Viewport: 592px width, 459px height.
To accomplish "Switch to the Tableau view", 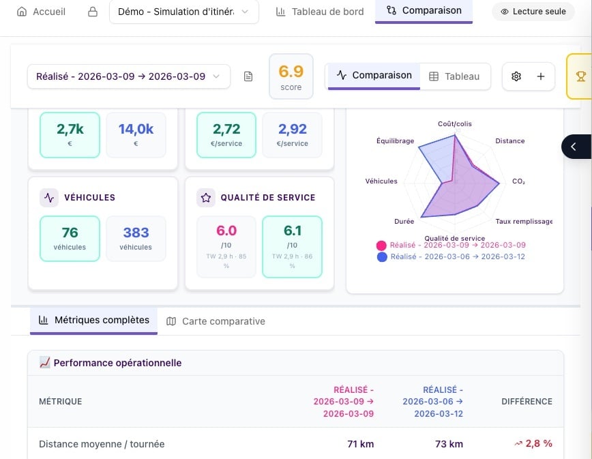I will 455,76.
